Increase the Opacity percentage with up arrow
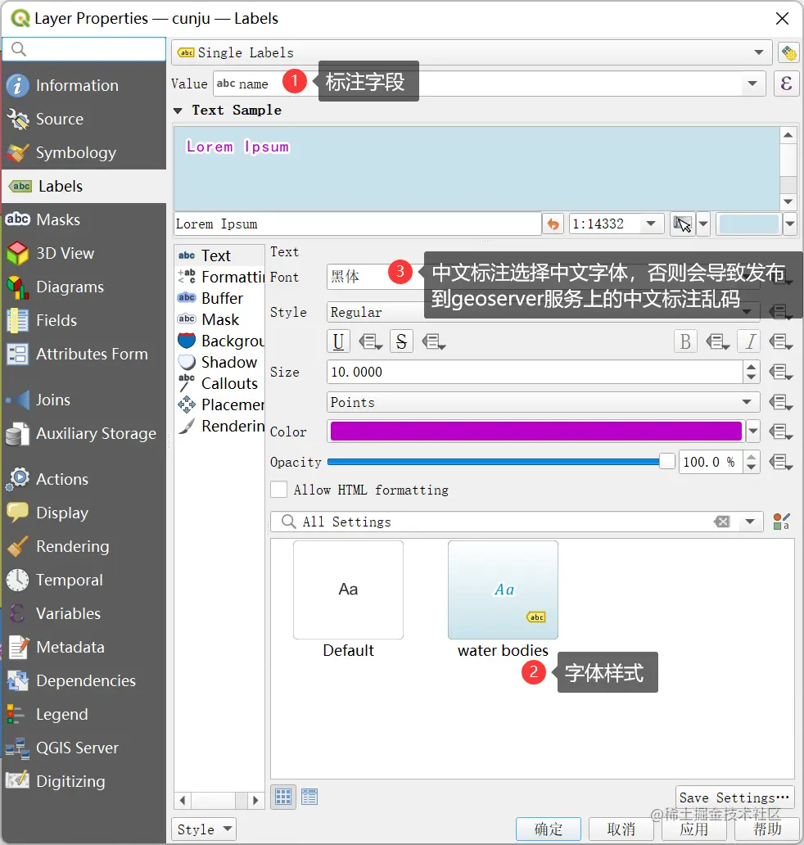804x845 pixels. [752, 456]
